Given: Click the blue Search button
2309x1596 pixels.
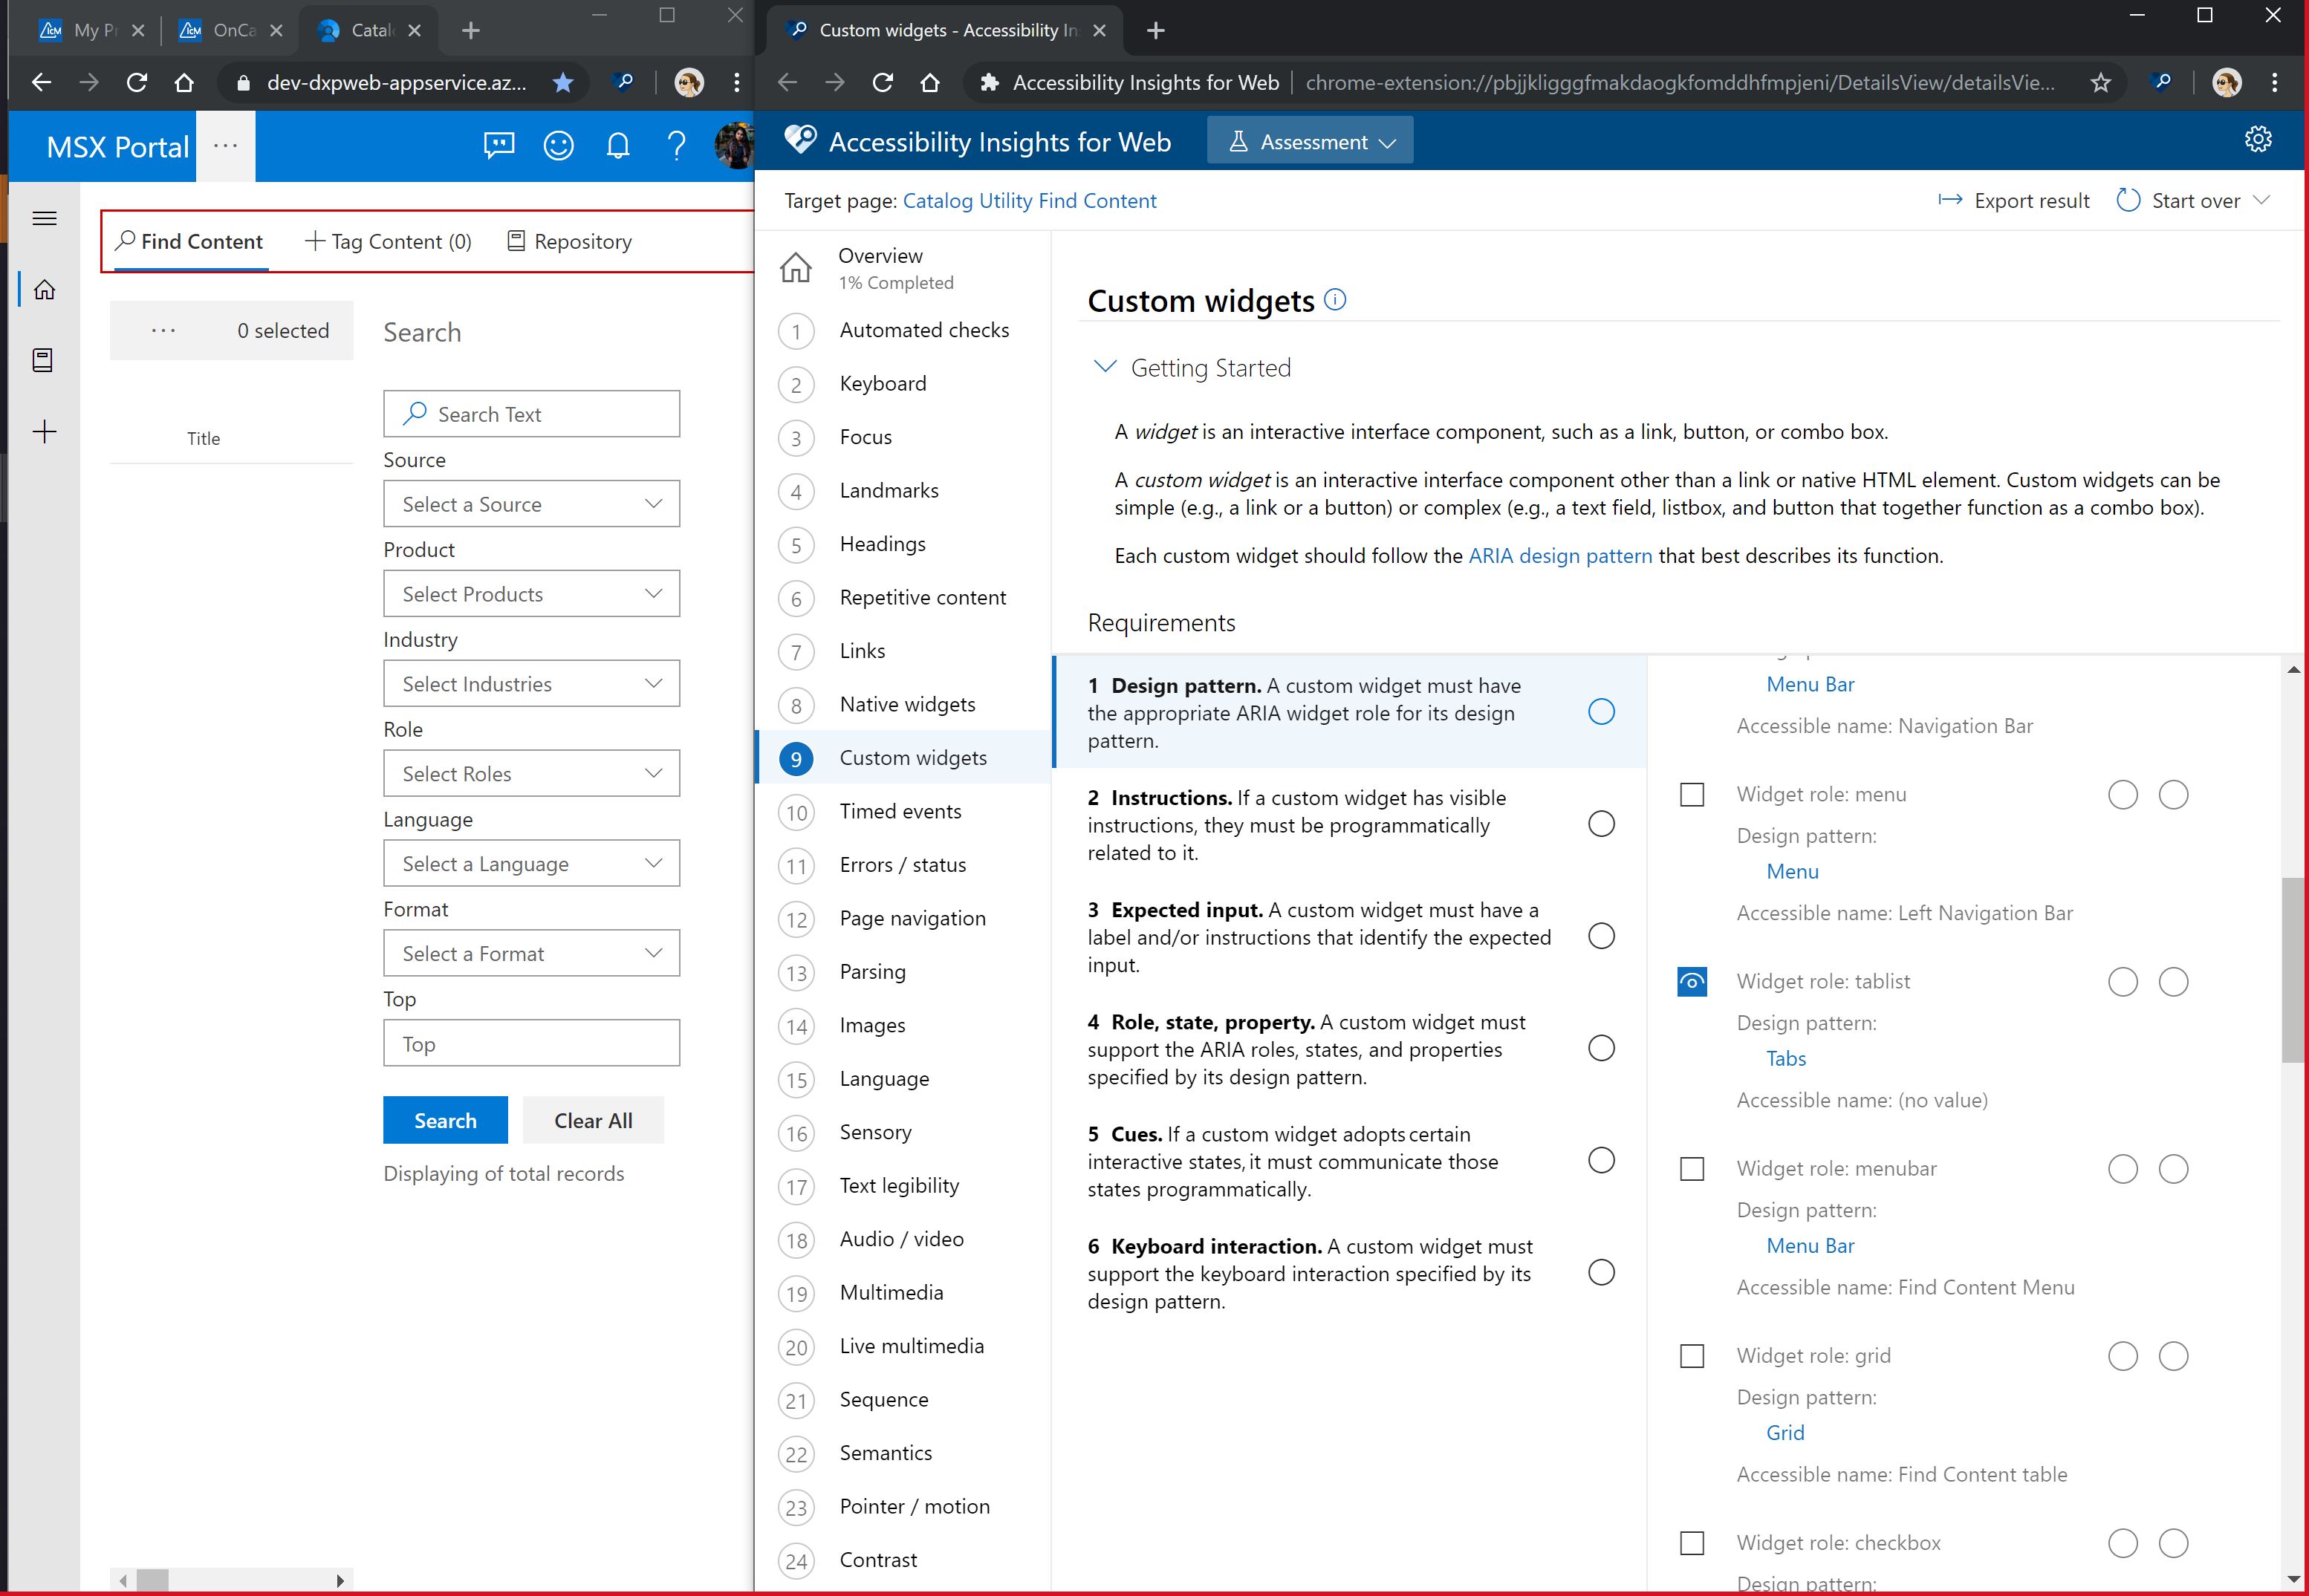Looking at the screenshot, I should [445, 1121].
